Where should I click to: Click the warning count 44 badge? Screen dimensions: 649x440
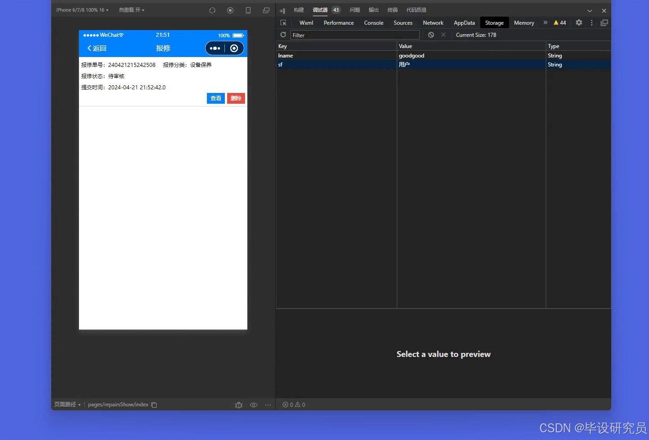(x=560, y=22)
